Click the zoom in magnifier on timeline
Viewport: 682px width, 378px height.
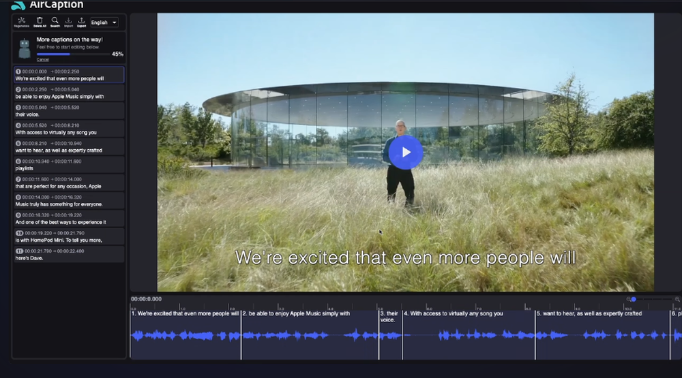coord(677,300)
